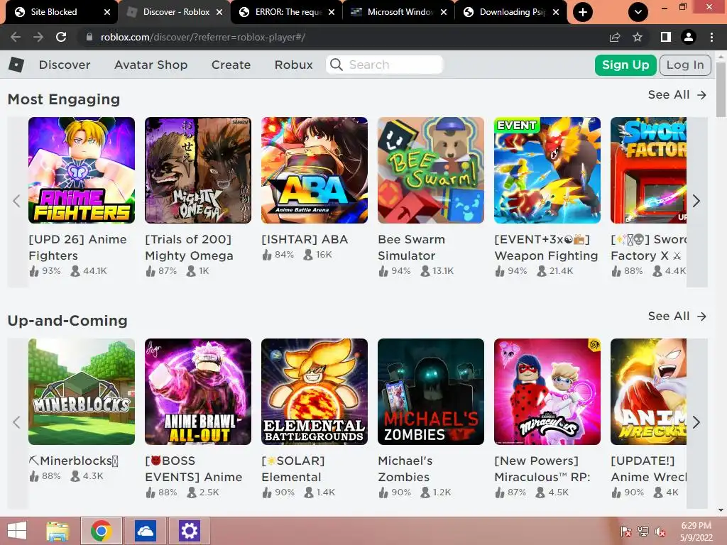727x545 pixels.
Task: Open the Minerblocks game thumbnail
Action: pos(82,392)
